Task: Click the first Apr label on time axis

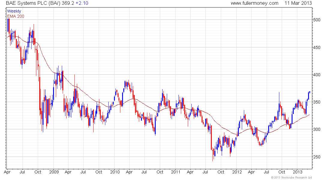Action: click(7, 172)
